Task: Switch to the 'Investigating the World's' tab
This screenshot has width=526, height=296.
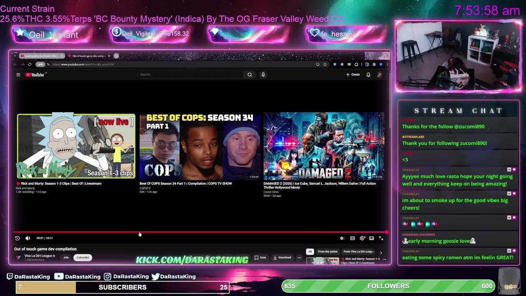Action: tap(41, 55)
